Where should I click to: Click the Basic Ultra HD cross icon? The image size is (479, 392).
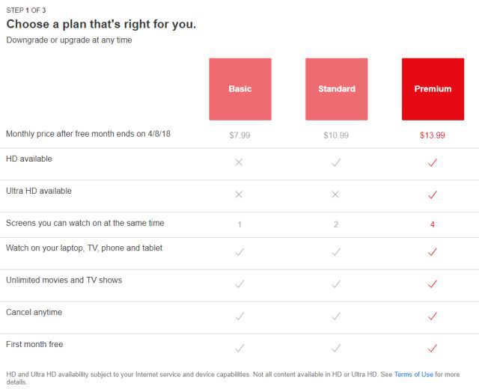[239, 195]
